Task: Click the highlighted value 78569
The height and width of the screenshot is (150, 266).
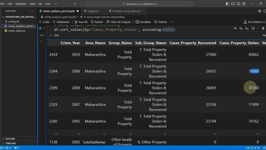Action: [254, 71]
